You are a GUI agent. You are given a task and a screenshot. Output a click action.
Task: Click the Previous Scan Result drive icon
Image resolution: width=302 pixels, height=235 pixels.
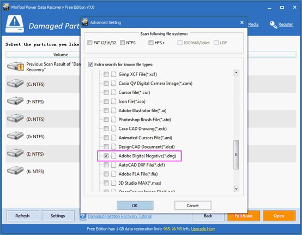tap(15, 67)
